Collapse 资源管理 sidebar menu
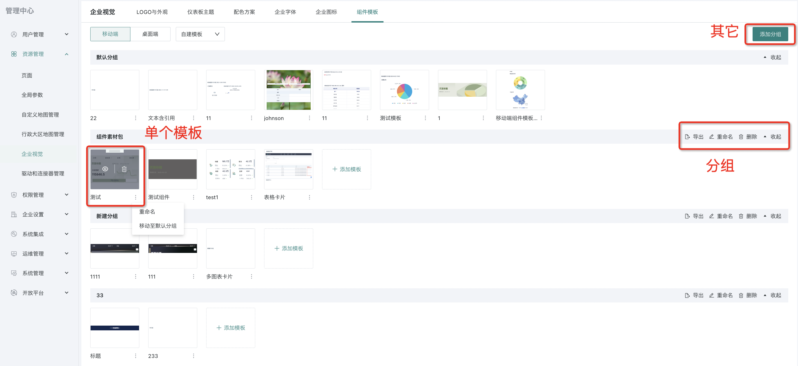 tap(67, 54)
